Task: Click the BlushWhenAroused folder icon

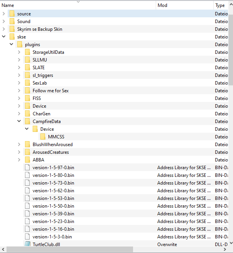Action: [x=27, y=145]
